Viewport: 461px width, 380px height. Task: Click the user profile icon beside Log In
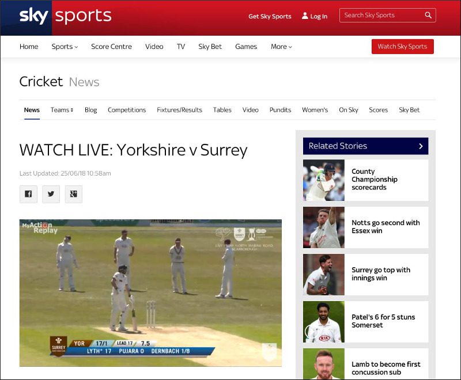[x=305, y=16]
